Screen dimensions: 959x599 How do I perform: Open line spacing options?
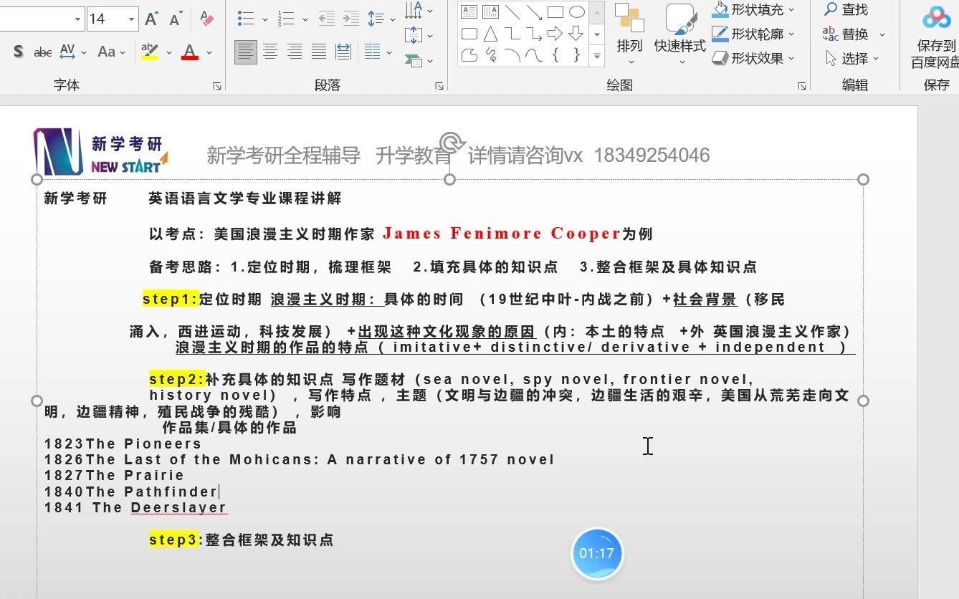[x=381, y=19]
